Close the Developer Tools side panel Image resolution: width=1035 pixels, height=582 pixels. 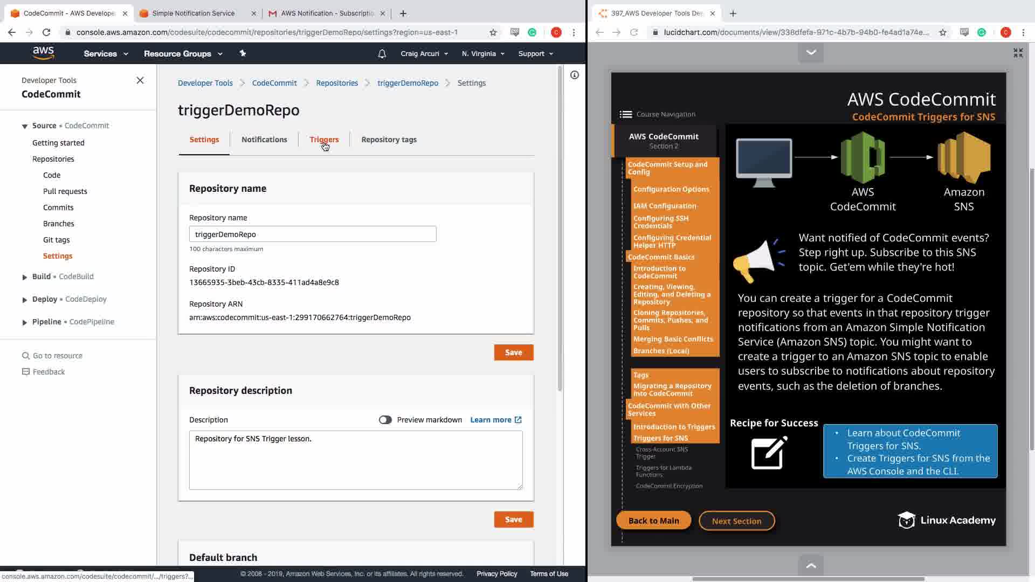[140, 80]
